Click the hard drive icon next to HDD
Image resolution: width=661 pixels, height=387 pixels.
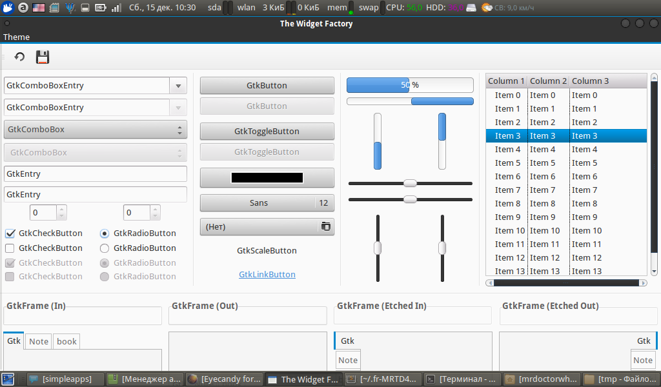(471, 8)
